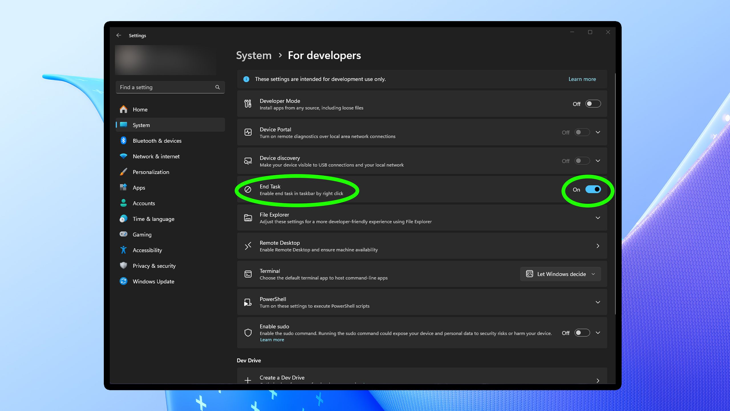Select Personalization in sidebar
The width and height of the screenshot is (730, 411).
(x=151, y=172)
